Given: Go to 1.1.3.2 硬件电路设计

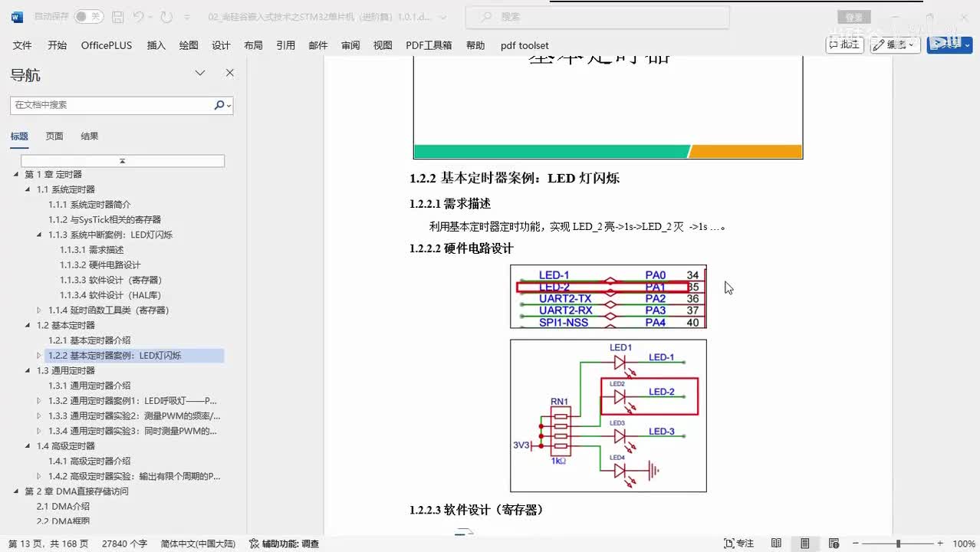Looking at the screenshot, I should (100, 265).
